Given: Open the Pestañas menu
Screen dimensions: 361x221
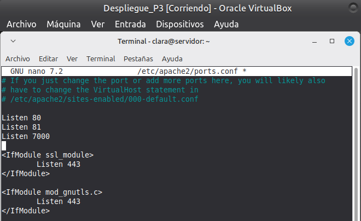Looking at the screenshot, I should [138, 59].
